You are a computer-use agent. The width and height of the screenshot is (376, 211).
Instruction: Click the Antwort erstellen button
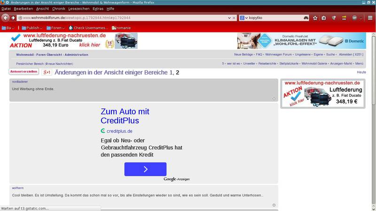tap(24, 72)
